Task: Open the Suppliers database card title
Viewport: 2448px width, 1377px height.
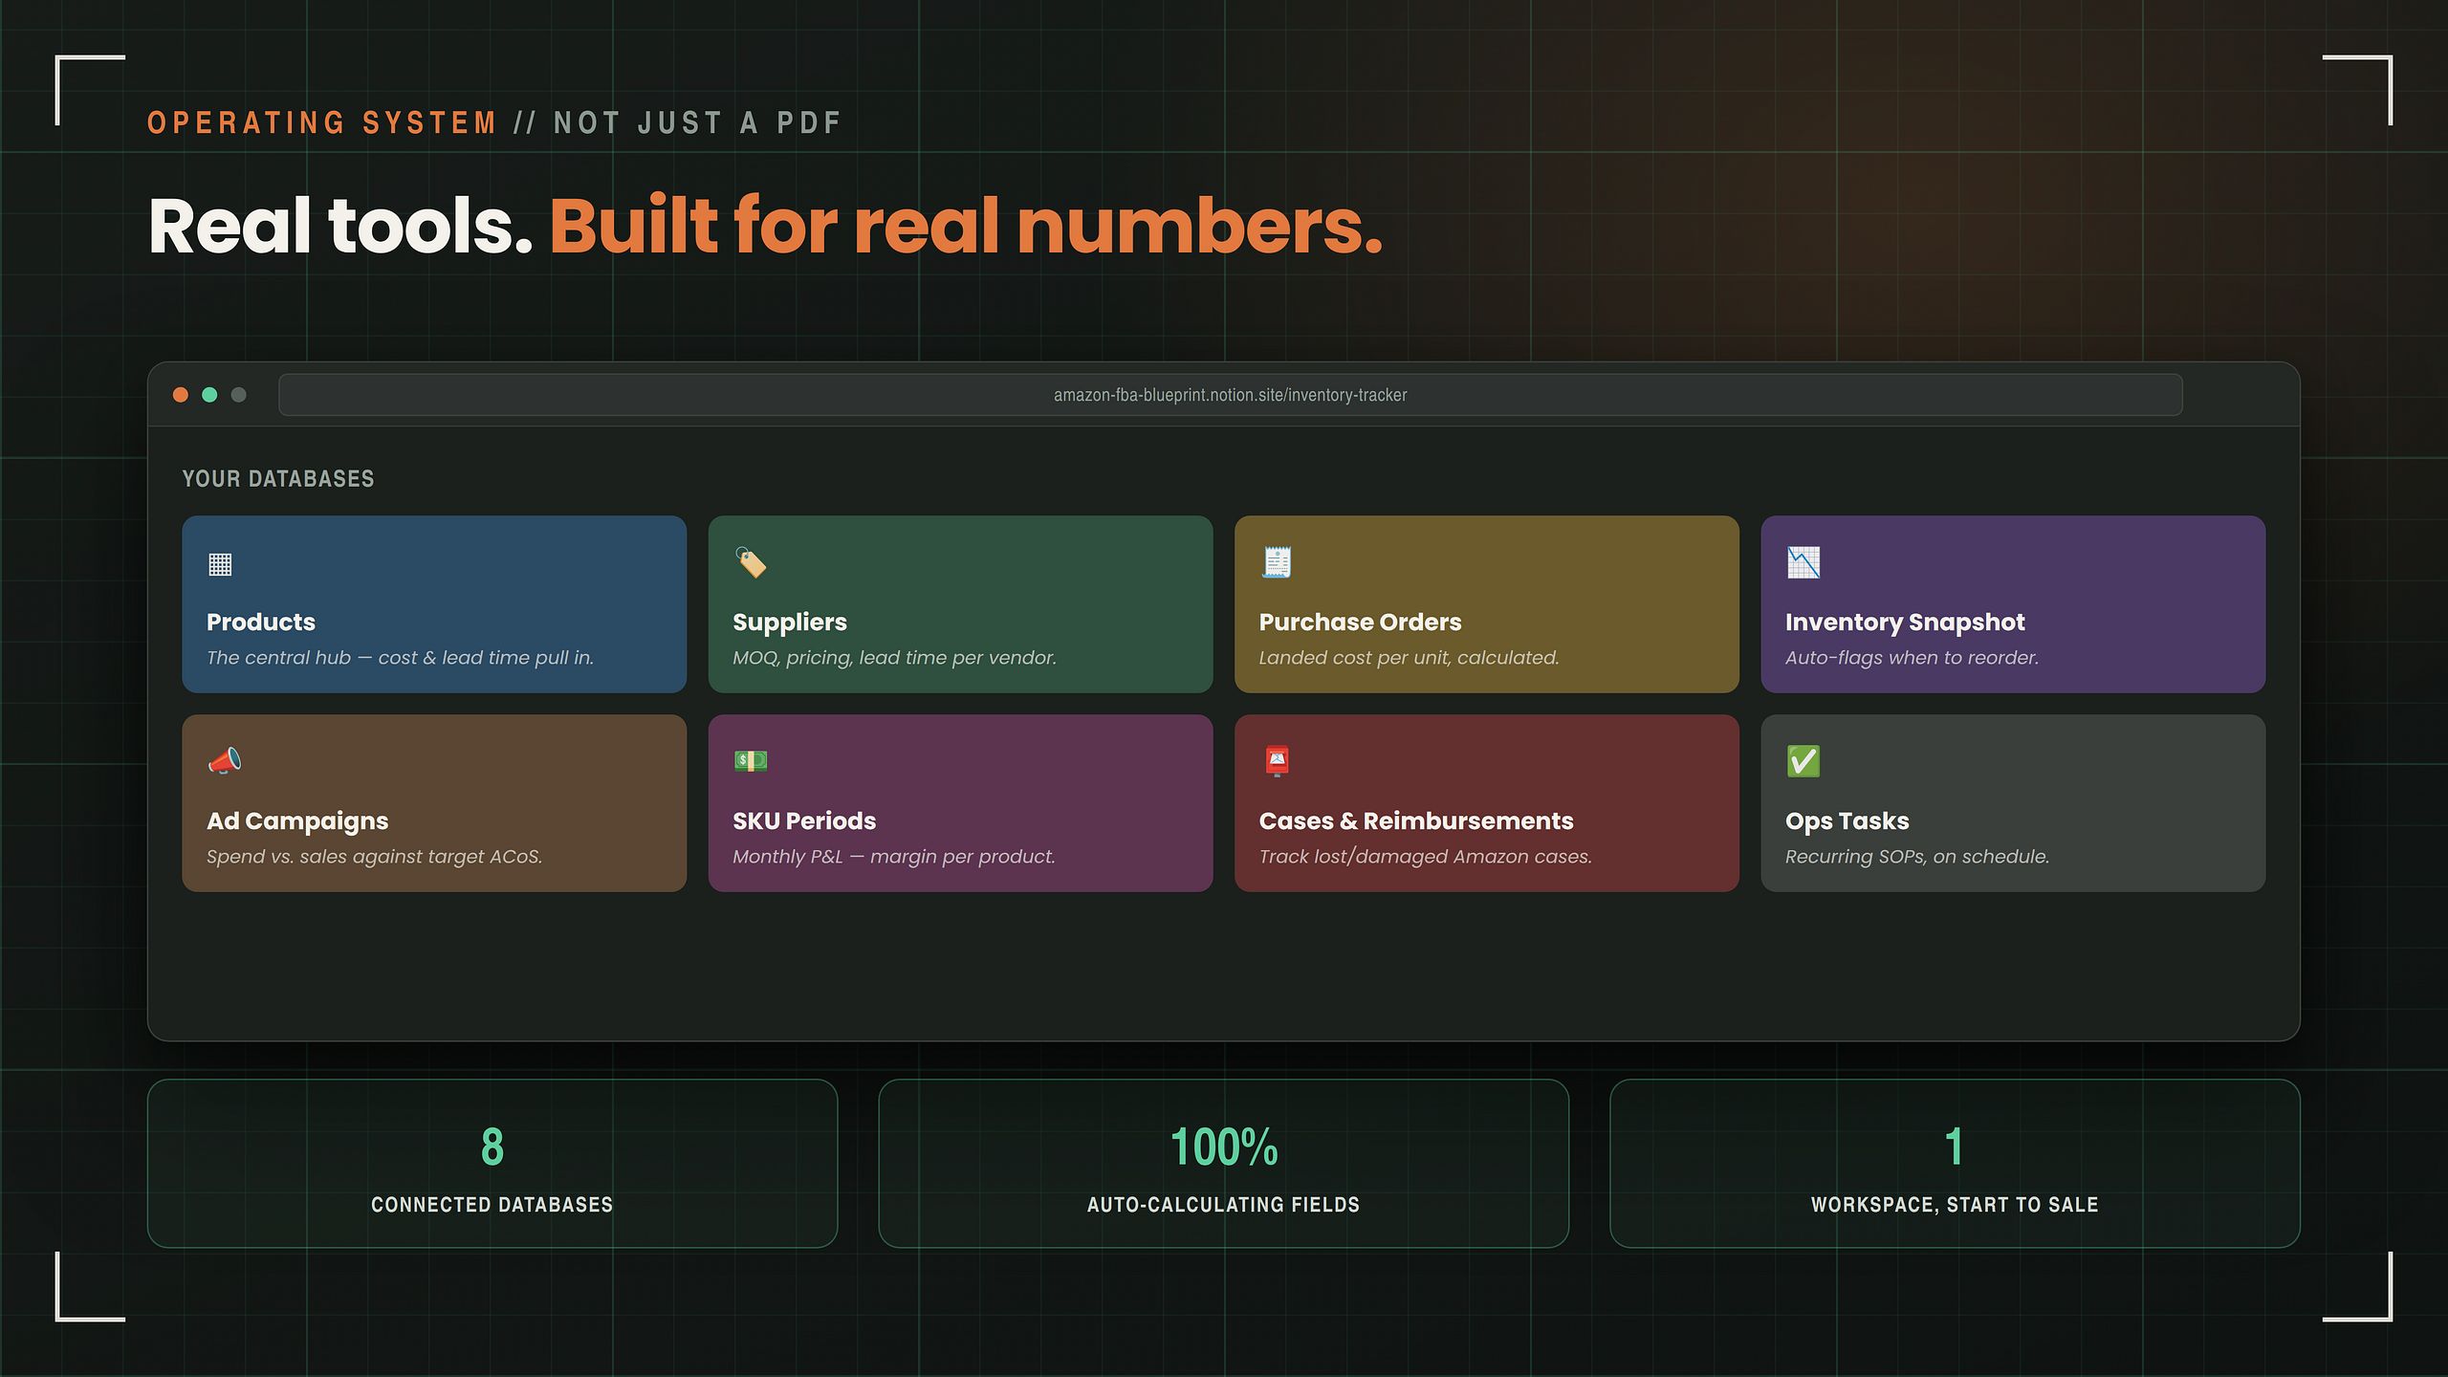Action: pos(790,623)
